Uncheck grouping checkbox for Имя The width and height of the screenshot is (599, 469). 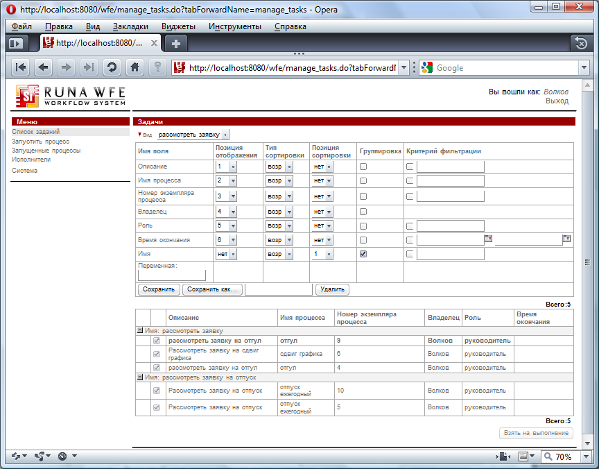[363, 254]
